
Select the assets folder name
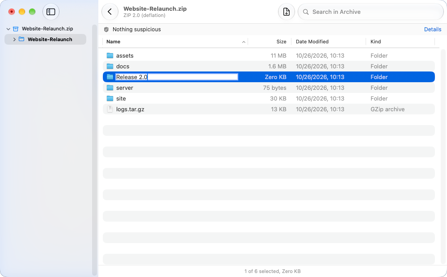[125, 55]
